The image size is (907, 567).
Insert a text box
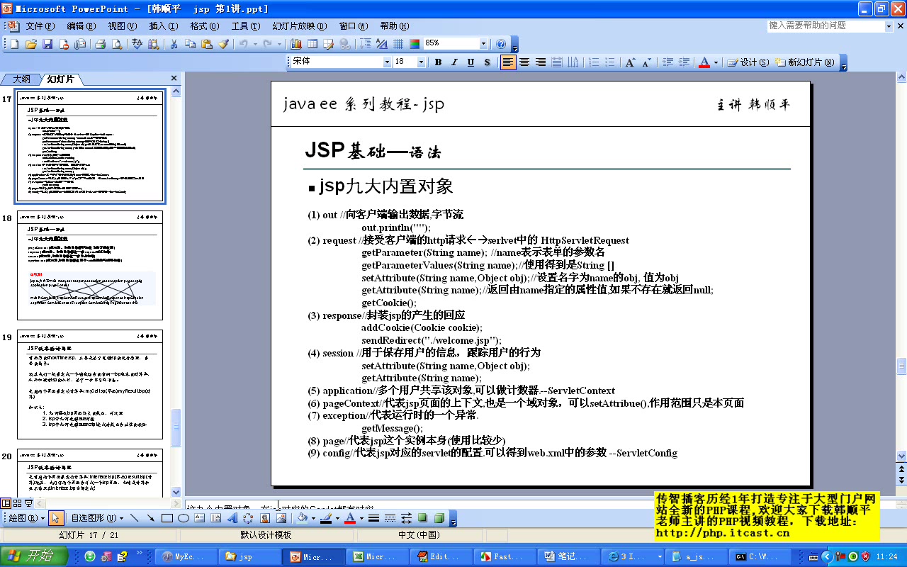199,518
